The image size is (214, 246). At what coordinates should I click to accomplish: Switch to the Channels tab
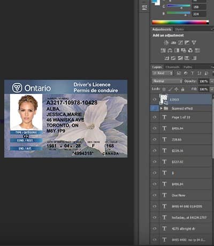[x=172, y=67]
